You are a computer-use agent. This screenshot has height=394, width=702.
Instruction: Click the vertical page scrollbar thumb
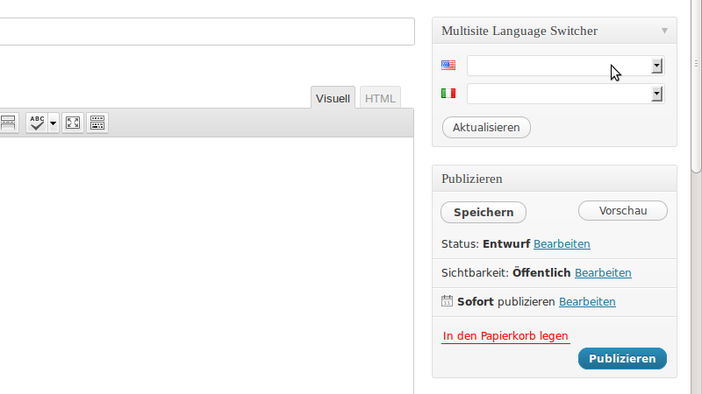click(x=696, y=86)
